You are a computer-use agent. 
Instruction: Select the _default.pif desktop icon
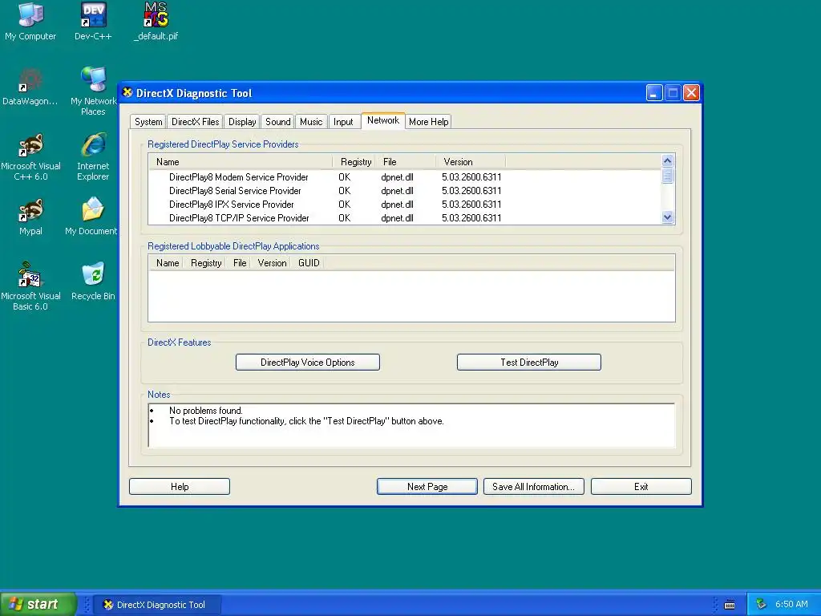156,21
